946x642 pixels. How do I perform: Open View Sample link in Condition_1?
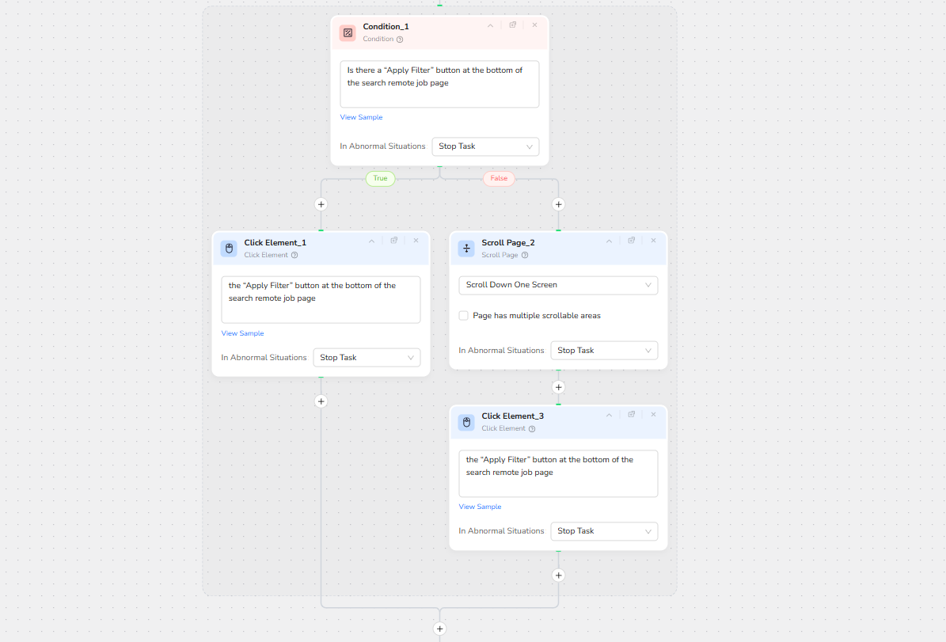tap(361, 117)
